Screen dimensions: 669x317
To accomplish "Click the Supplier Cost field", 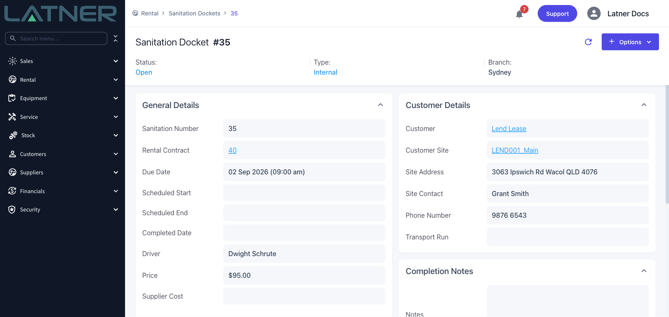I will 304,296.
